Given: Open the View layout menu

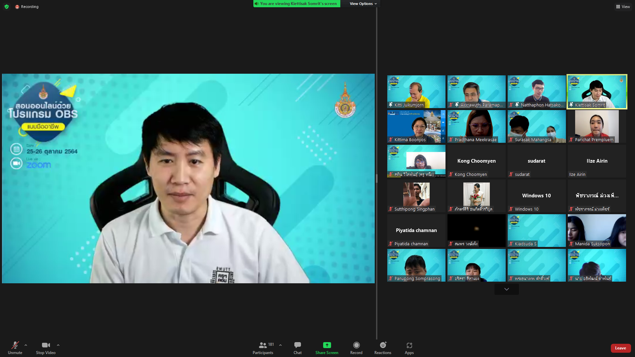Looking at the screenshot, I should point(623,7).
